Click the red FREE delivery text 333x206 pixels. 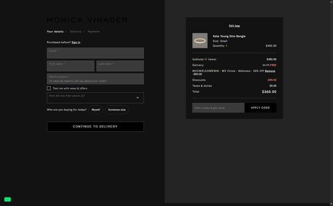pos(273,65)
